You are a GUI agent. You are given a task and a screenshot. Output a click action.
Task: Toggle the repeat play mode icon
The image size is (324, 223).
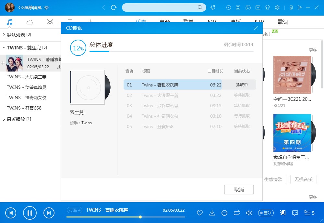[x=237, y=213]
